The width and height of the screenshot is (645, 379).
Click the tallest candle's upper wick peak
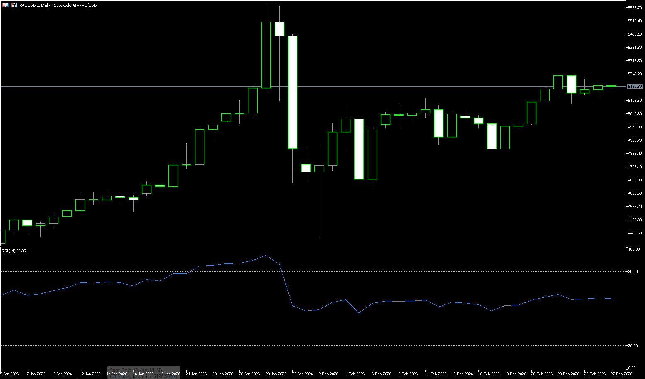(x=266, y=6)
